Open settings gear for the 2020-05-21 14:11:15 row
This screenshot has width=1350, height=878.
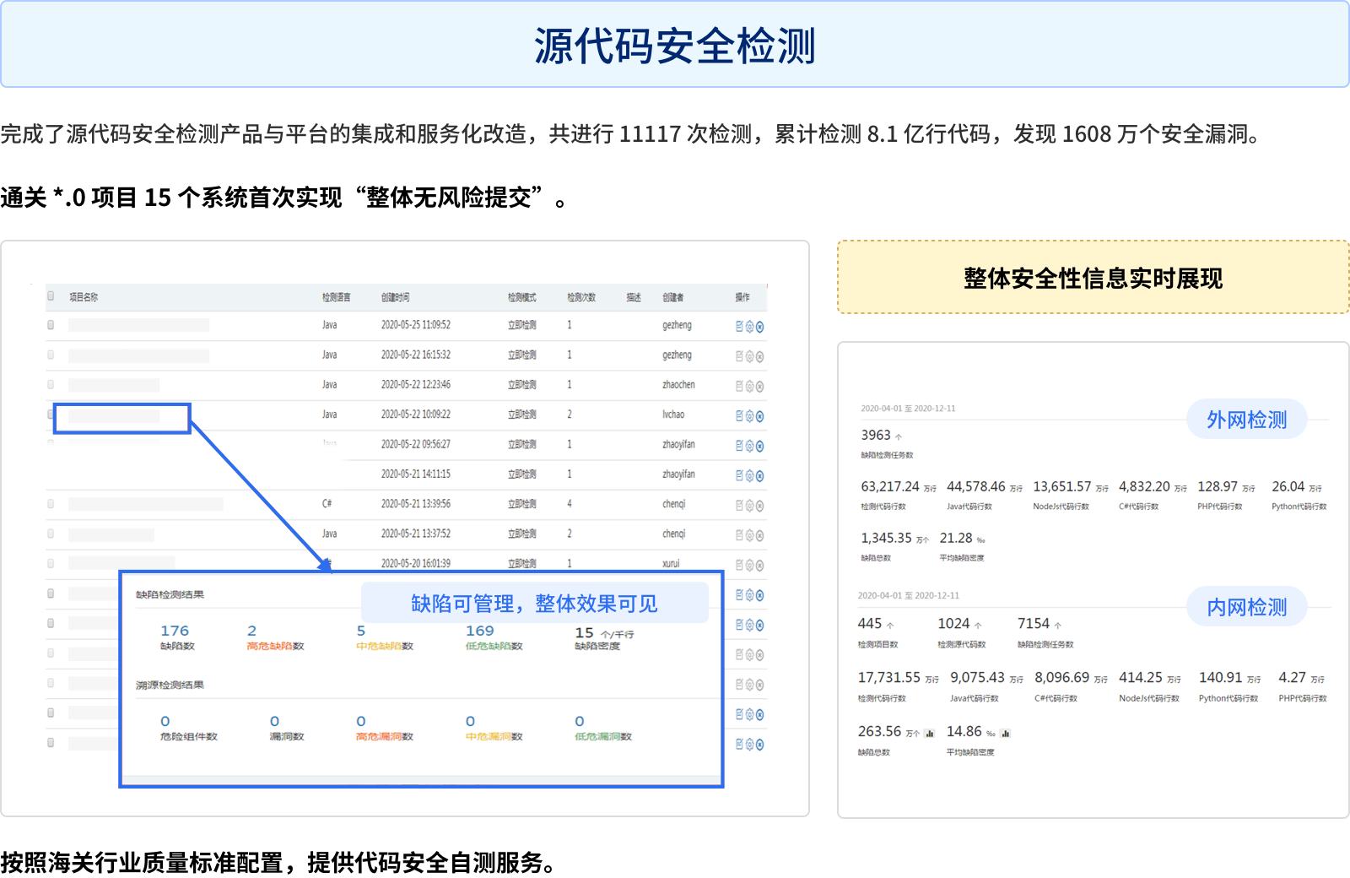pos(749,476)
